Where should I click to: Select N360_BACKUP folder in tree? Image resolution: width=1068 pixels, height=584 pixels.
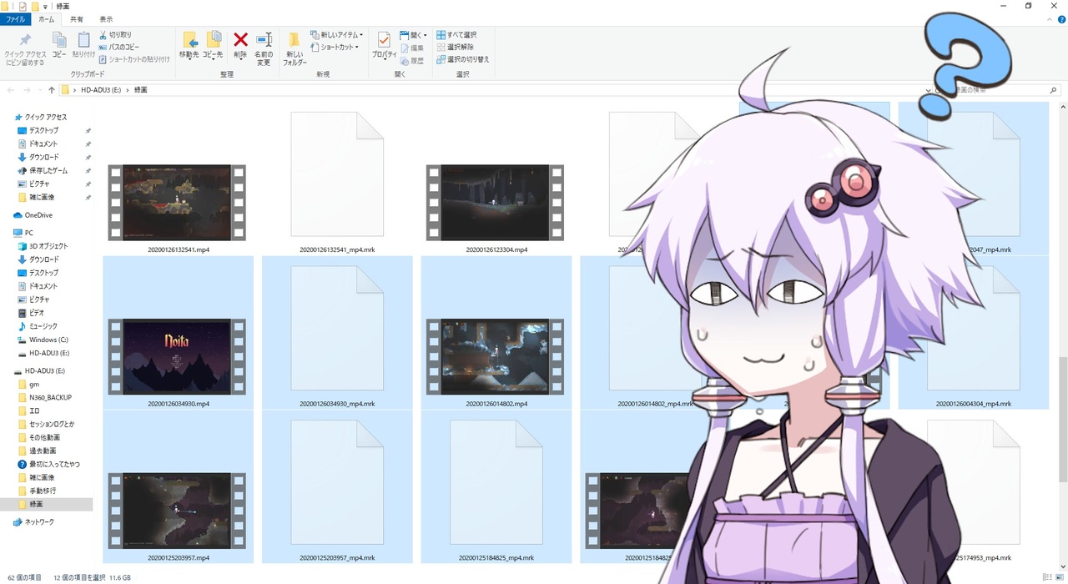(x=44, y=397)
